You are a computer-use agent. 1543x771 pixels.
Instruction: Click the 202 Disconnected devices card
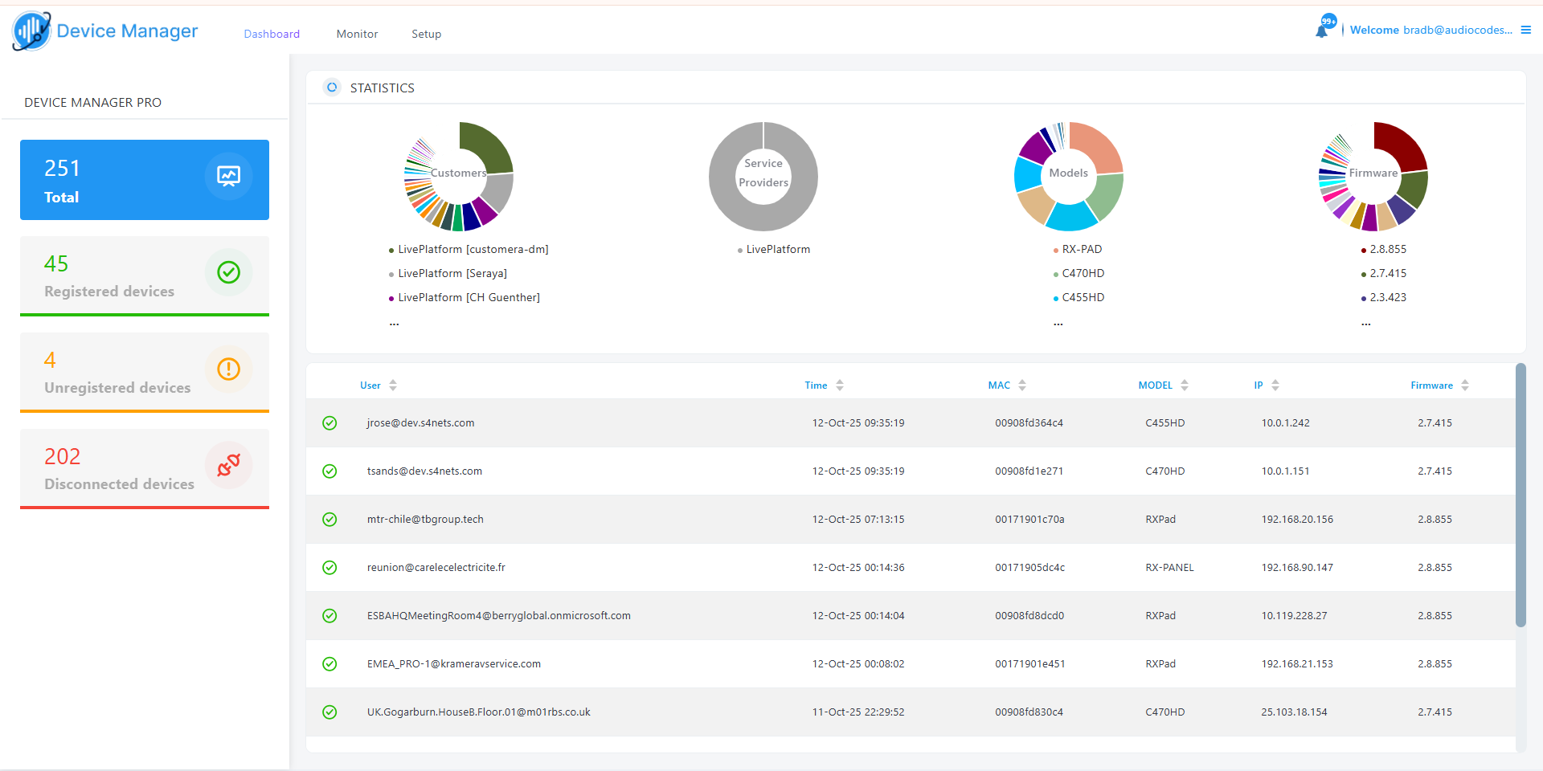tap(145, 468)
